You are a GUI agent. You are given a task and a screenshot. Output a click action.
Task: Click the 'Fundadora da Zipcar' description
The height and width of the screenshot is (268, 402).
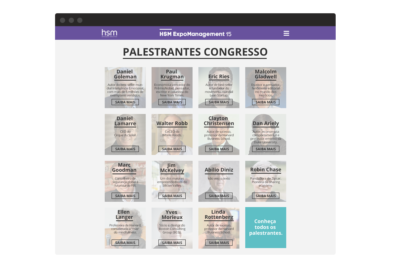pyautogui.click(x=266, y=182)
